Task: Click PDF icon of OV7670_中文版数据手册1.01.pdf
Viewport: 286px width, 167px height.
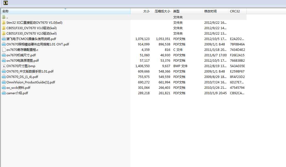Action: coord(4,71)
